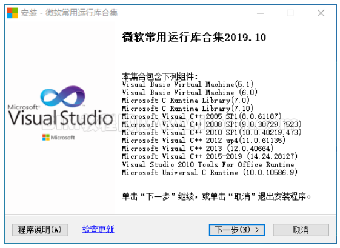Minimize the installer window

[x=260, y=13]
